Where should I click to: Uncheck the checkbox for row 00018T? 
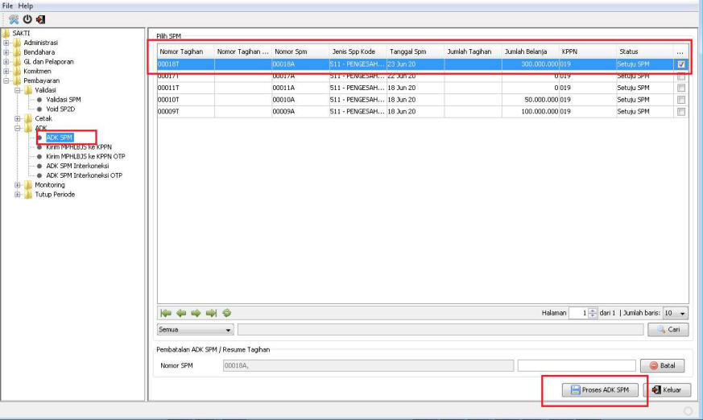point(681,64)
